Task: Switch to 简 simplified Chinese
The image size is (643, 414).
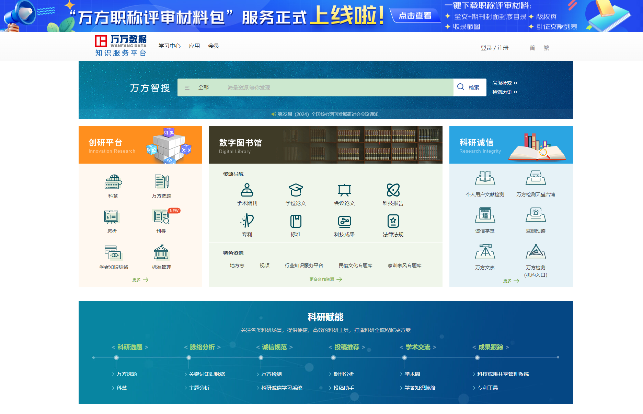Action: coord(532,48)
